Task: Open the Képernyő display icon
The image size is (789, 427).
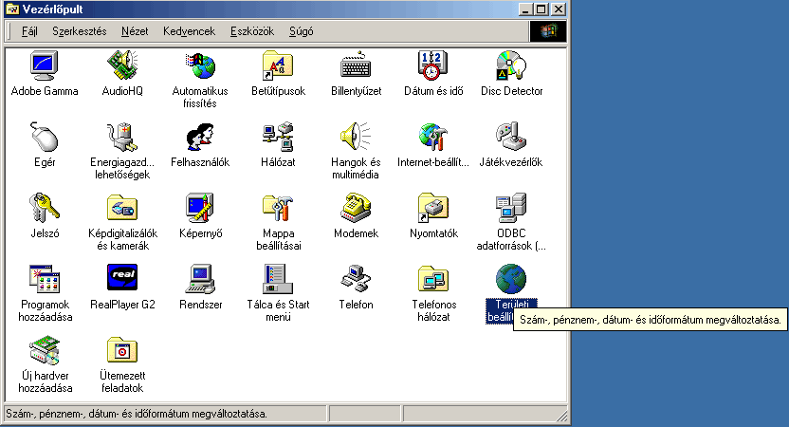Action: pos(200,209)
